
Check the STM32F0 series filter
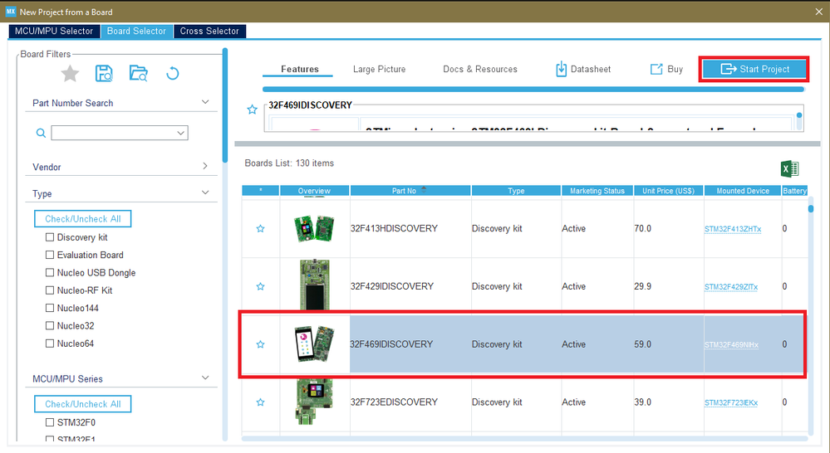click(50, 422)
